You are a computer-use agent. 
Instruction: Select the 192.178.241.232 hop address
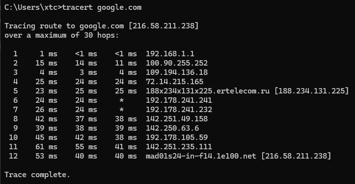[x=179, y=110]
